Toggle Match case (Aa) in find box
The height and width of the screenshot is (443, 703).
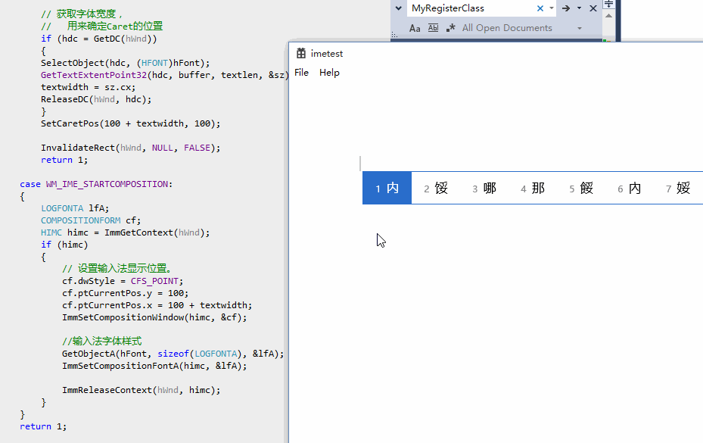click(415, 28)
